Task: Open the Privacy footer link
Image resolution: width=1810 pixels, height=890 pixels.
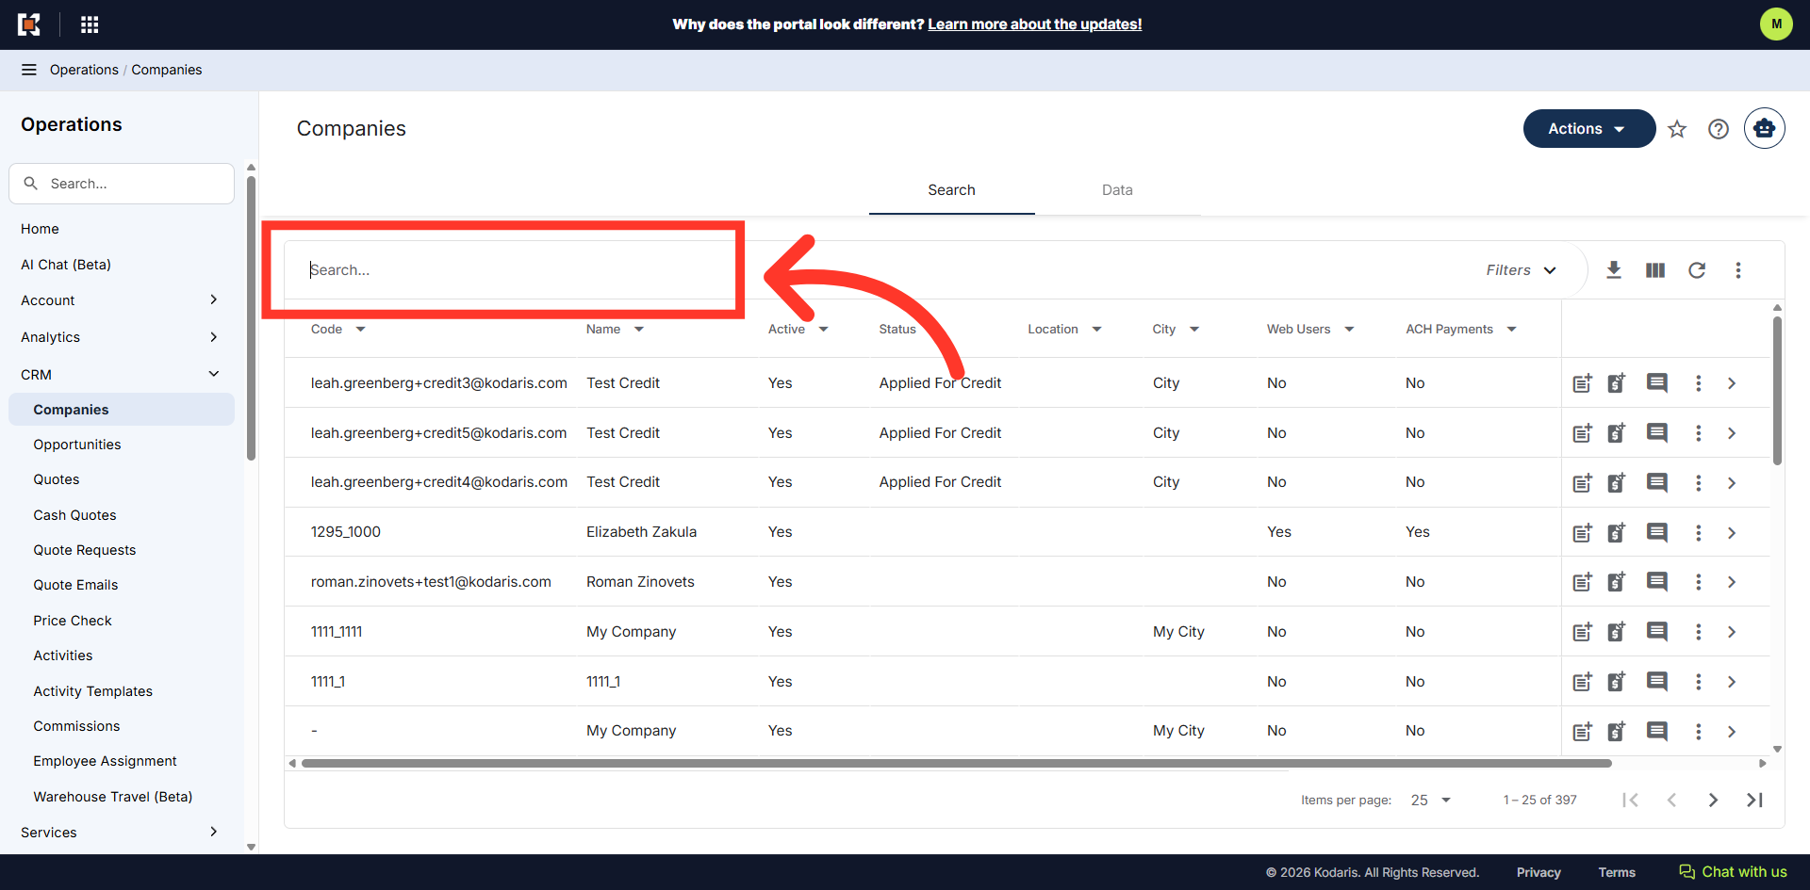Action: (x=1538, y=873)
